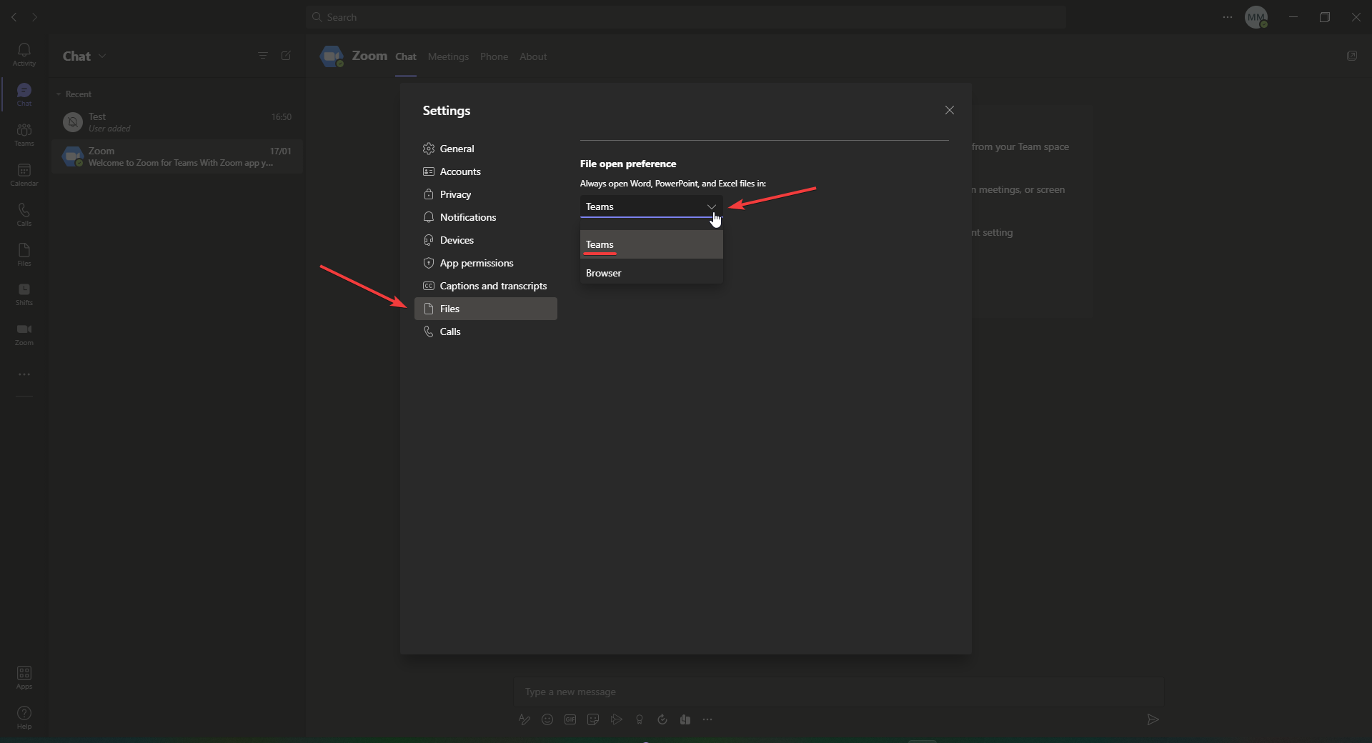Open the Notifications settings section
This screenshot has width=1372, height=743.
[468, 217]
